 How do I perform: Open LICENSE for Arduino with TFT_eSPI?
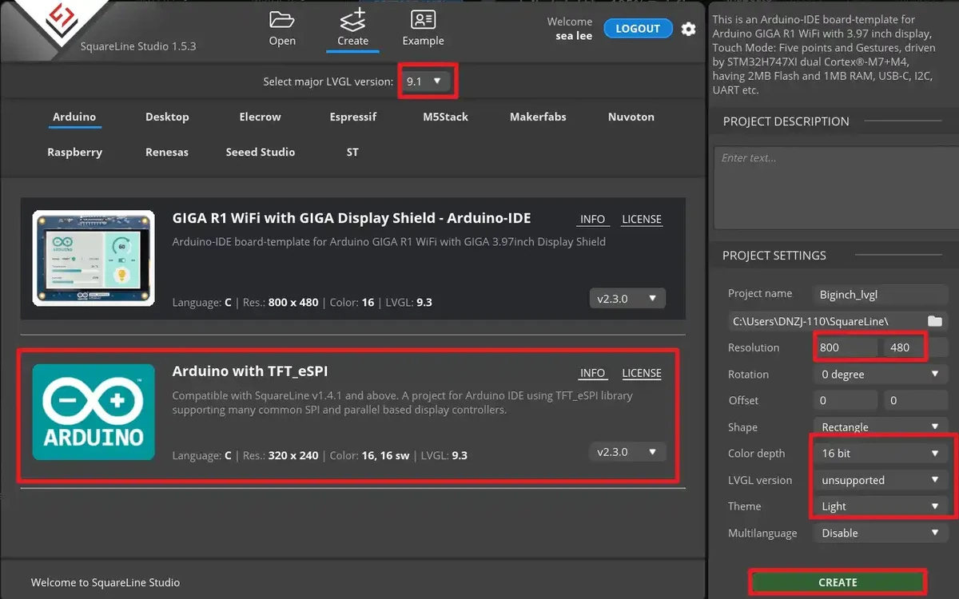(x=642, y=373)
